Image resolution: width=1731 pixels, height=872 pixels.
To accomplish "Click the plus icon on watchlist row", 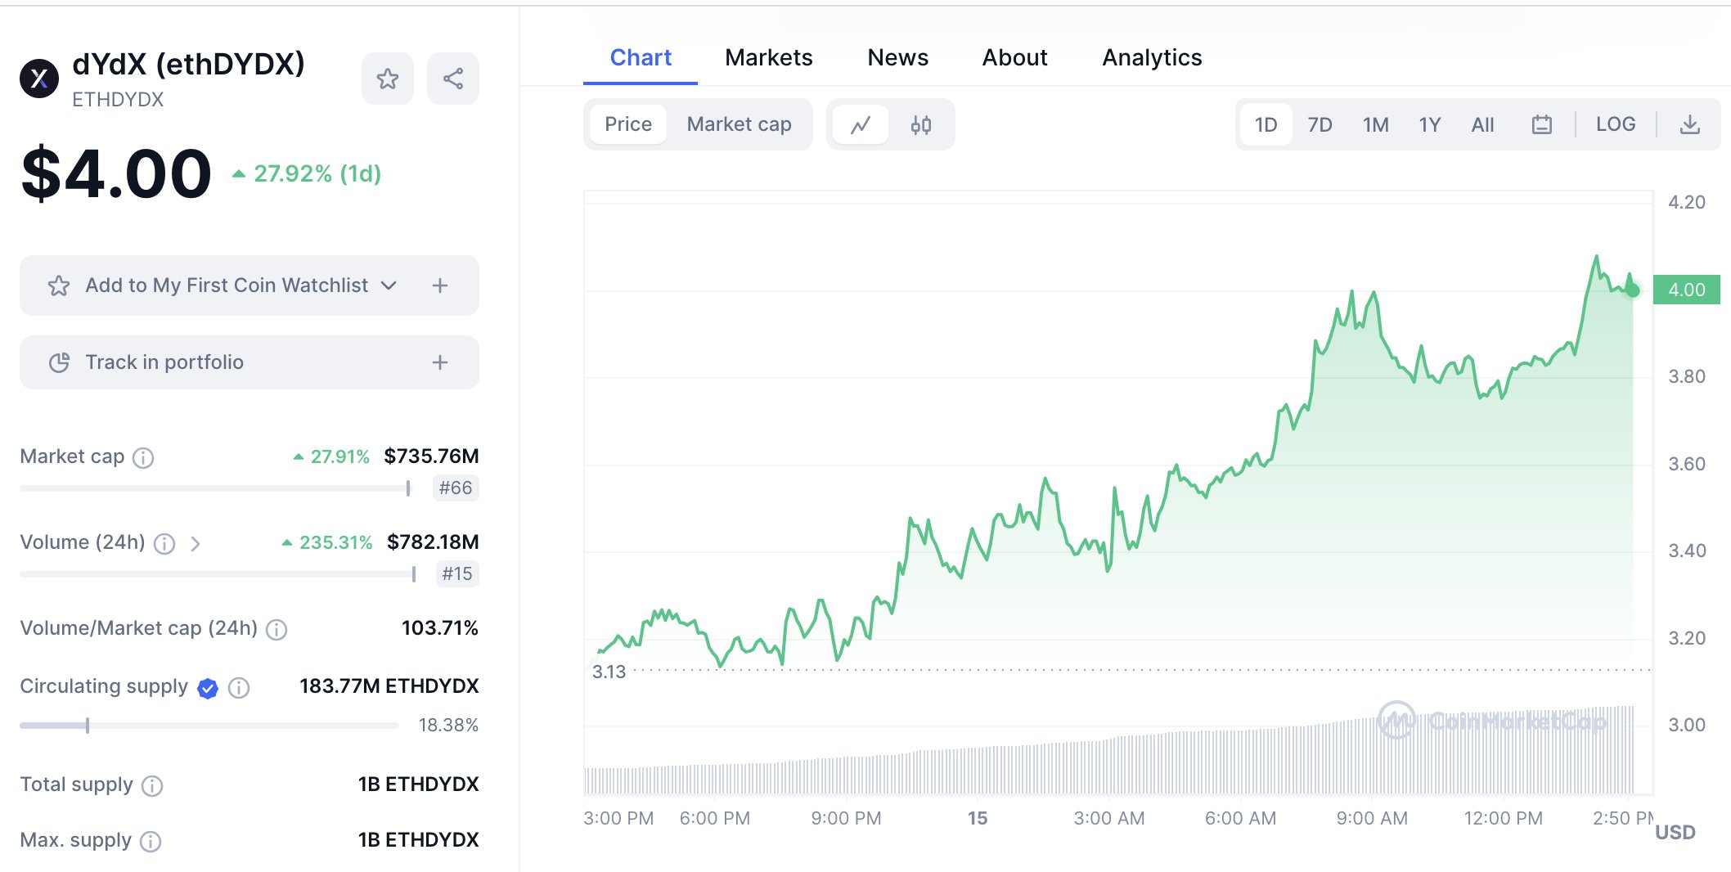I will click(440, 285).
